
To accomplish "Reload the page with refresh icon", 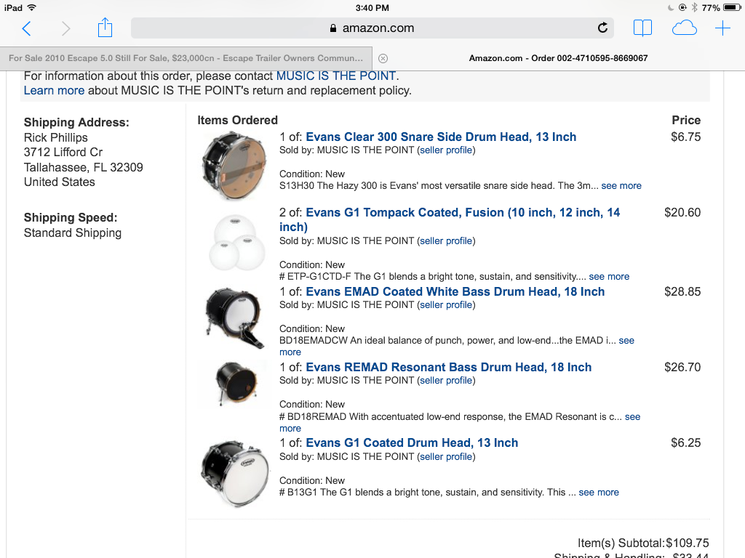I will pos(602,28).
